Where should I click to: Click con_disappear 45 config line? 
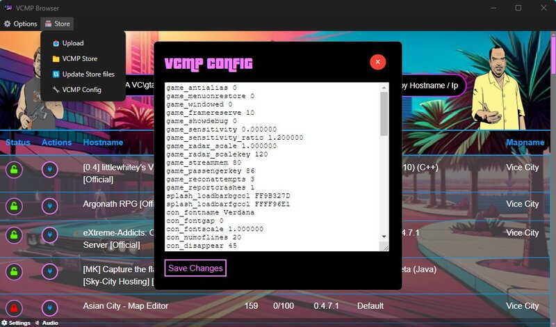(x=202, y=246)
